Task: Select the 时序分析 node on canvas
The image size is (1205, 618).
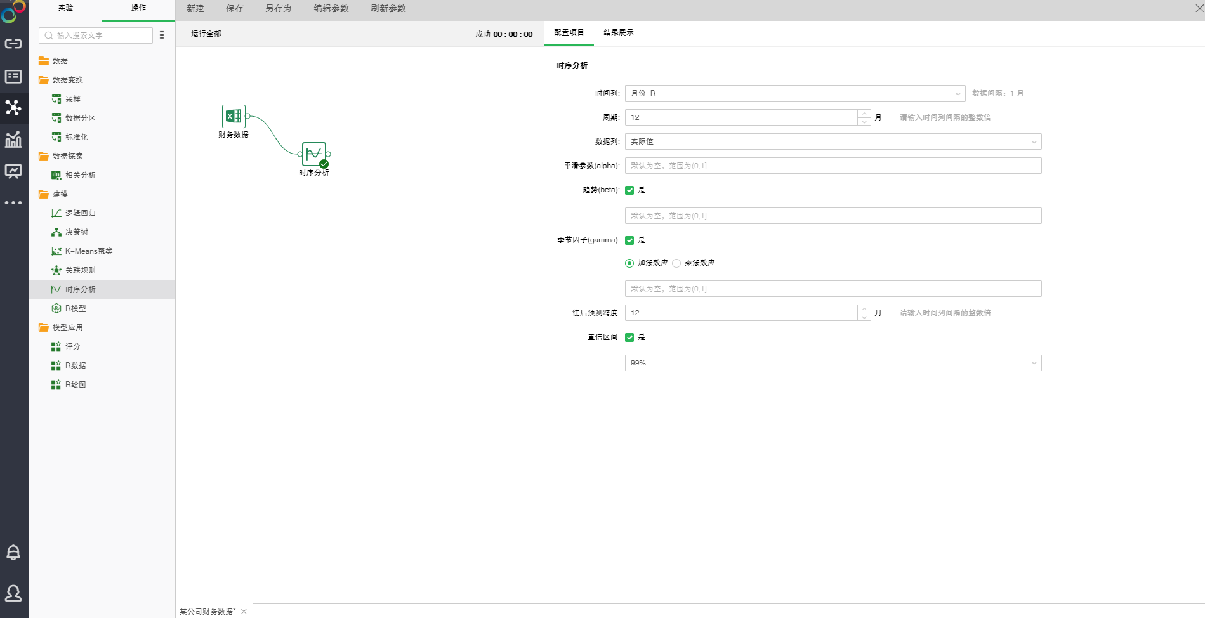Action: pyautogui.click(x=313, y=154)
